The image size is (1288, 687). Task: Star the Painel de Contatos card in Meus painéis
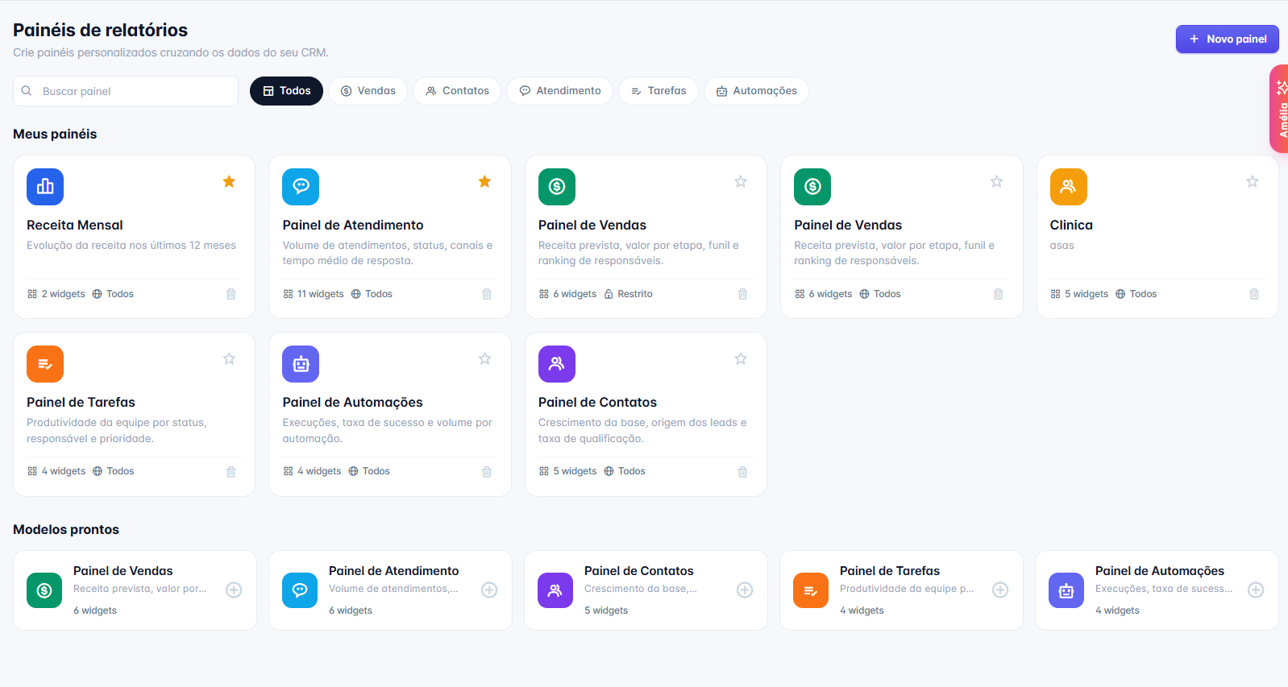[741, 359]
